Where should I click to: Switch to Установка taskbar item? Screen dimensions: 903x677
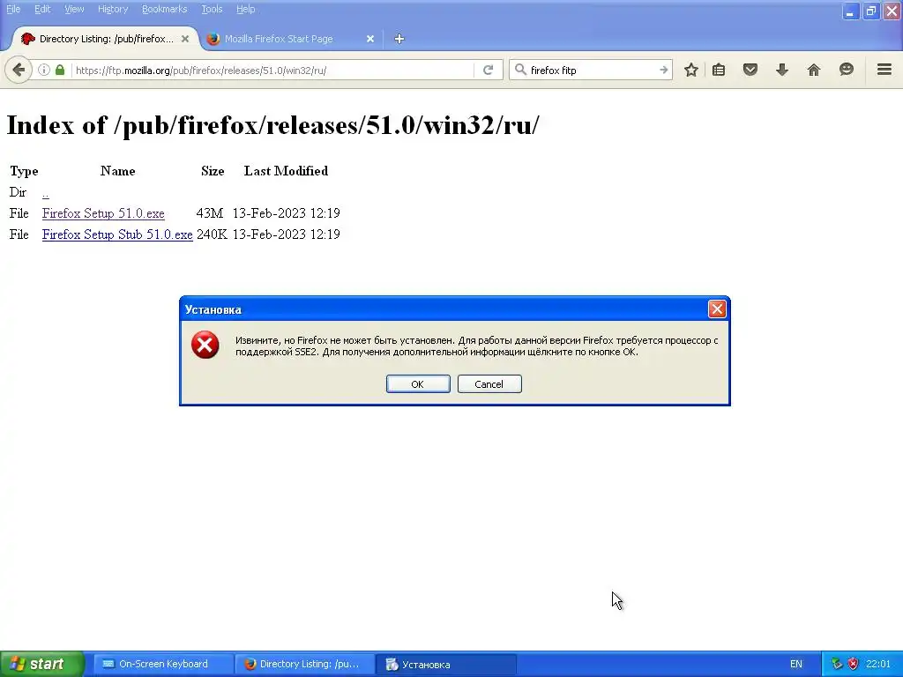point(445,664)
